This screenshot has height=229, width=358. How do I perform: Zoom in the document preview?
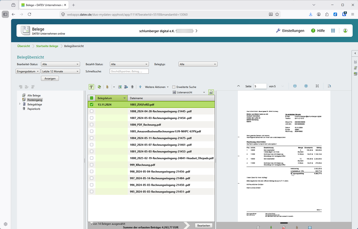click(x=306, y=86)
